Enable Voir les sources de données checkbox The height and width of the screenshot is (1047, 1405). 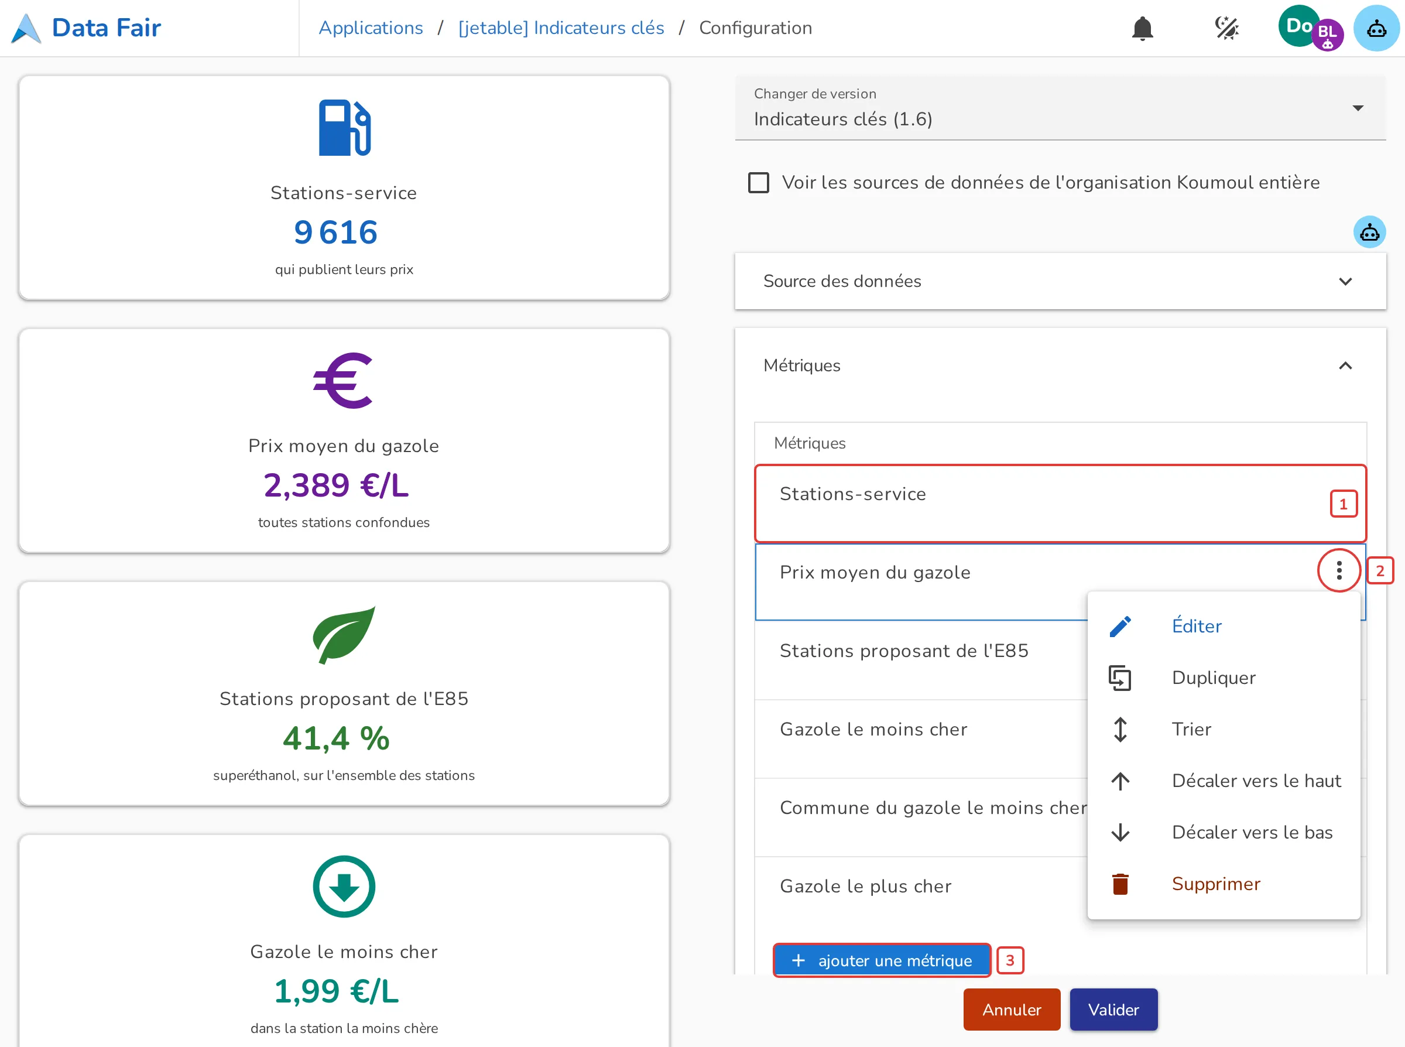coord(758,183)
